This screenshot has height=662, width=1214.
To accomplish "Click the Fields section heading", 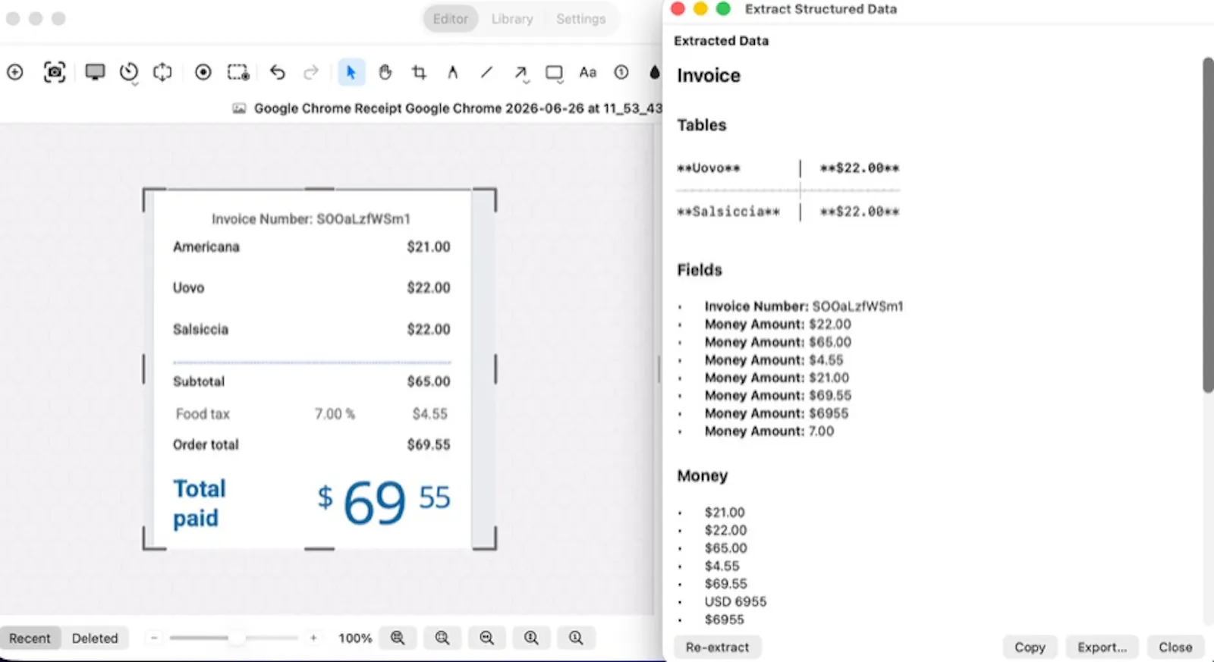I will [x=700, y=270].
